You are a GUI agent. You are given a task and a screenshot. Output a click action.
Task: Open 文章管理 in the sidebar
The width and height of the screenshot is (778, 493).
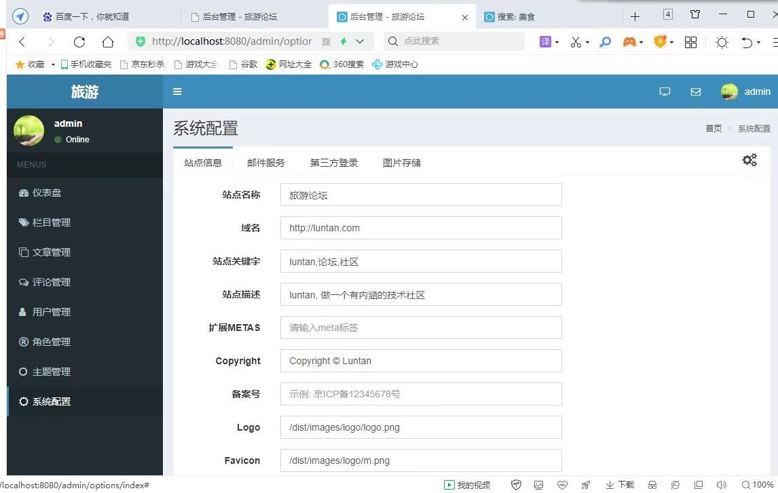(85, 252)
